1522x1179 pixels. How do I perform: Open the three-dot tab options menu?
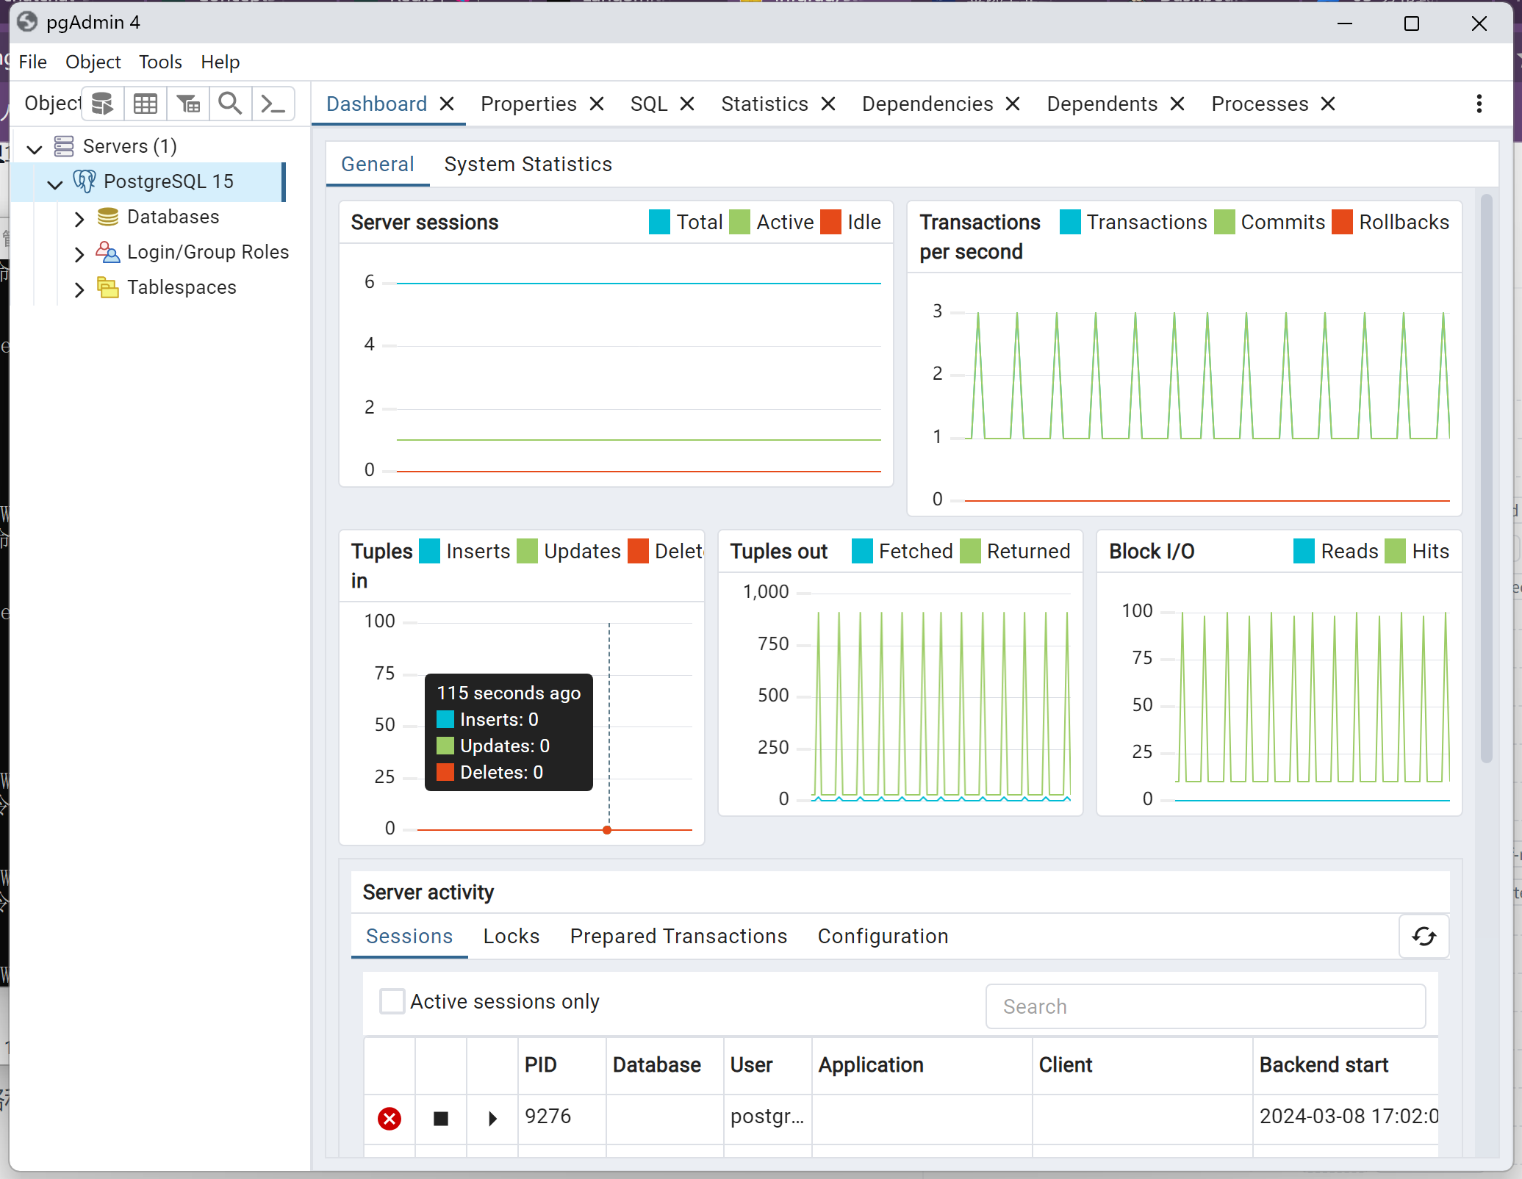(1479, 104)
